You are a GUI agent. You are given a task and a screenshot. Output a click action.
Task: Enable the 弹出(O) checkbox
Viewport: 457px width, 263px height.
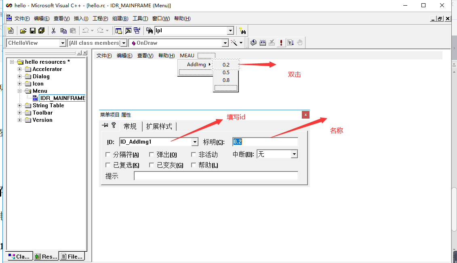pyautogui.click(x=152, y=154)
